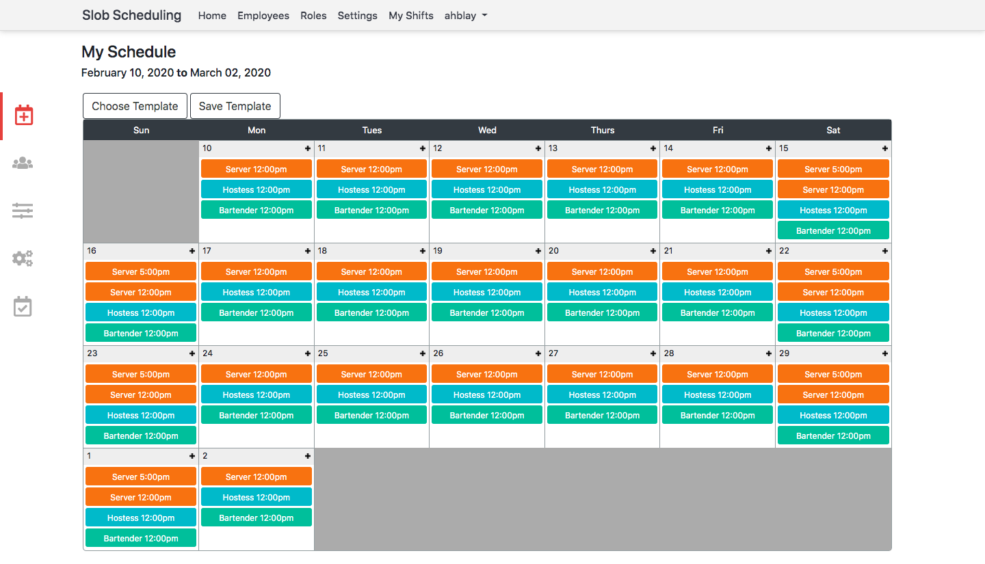Expand the ahblay user dropdown
The width and height of the screenshot is (985, 564).
(x=466, y=15)
